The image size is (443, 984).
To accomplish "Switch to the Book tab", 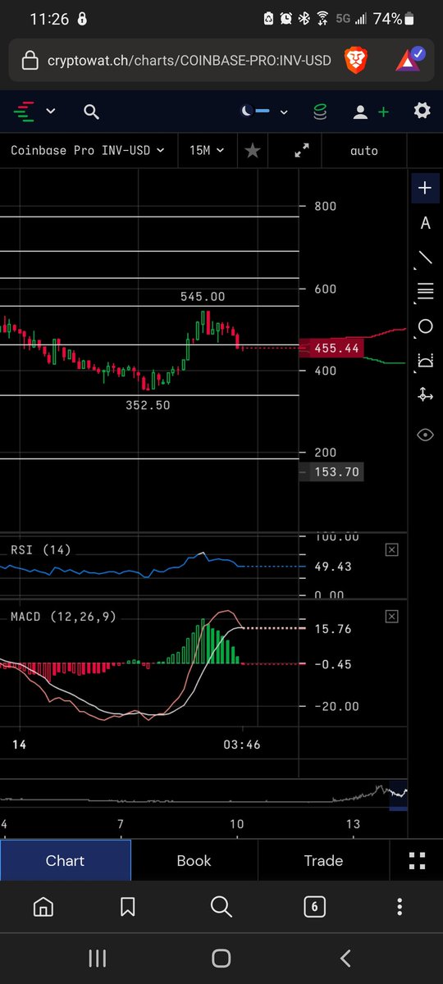I will [194, 860].
